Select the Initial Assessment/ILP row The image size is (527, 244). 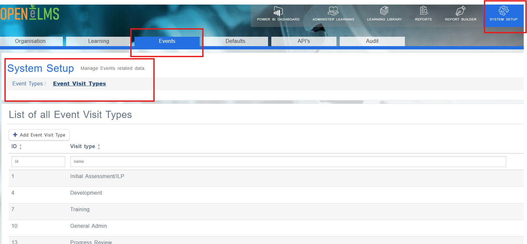click(266, 178)
